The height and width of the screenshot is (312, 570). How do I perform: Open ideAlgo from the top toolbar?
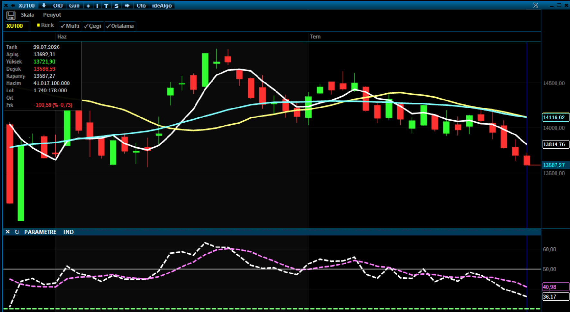(162, 6)
